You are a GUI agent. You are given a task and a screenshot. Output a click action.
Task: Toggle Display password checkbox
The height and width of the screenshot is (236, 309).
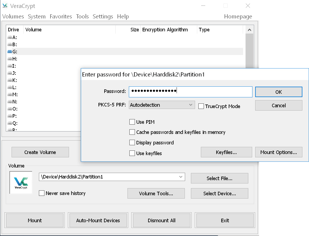pos(132,142)
